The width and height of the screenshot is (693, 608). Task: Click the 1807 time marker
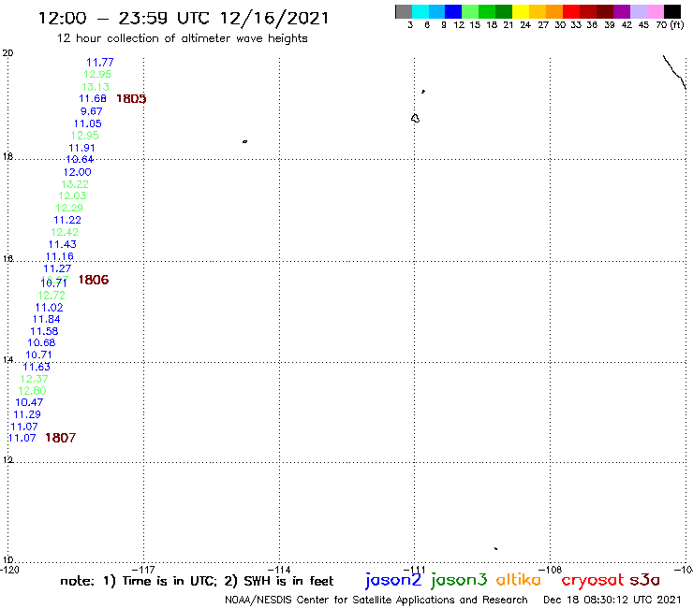click(x=61, y=438)
